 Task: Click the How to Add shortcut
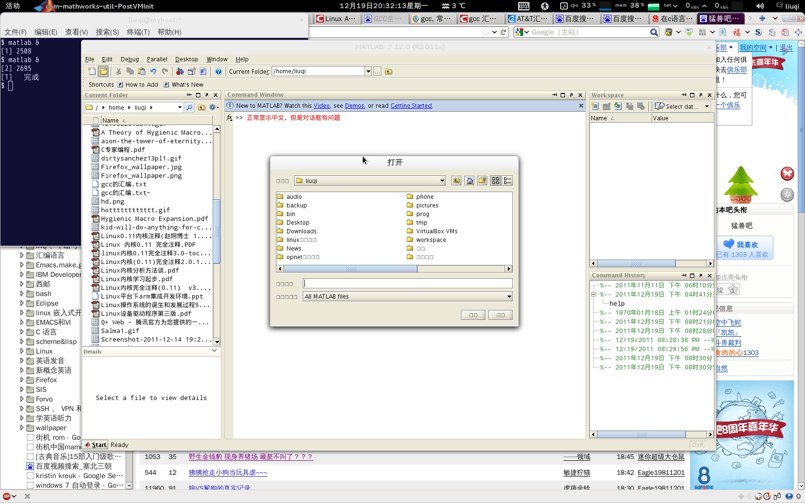(138, 85)
